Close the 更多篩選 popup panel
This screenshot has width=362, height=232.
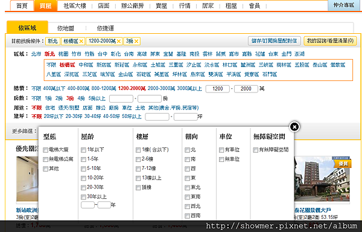pos(294,127)
